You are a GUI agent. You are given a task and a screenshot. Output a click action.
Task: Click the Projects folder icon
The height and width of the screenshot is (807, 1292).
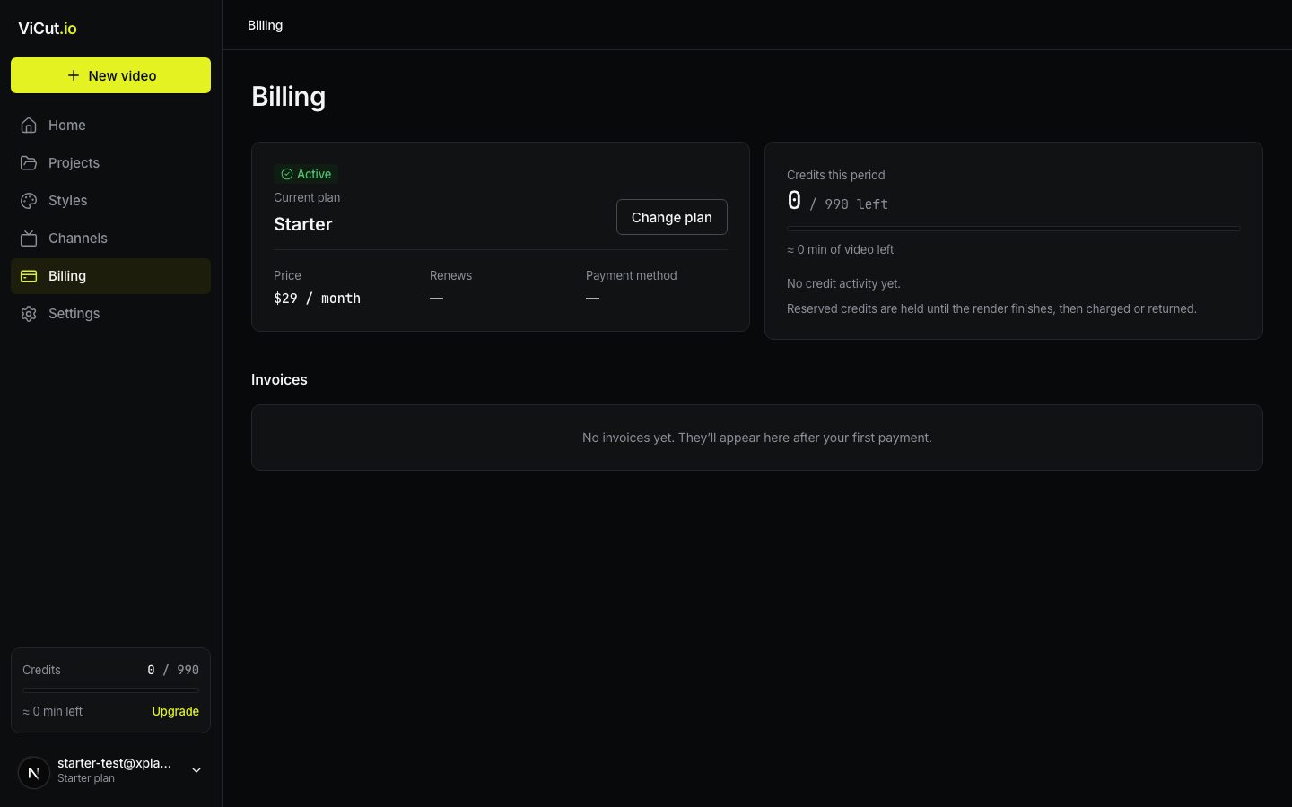click(x=29, y=163)
